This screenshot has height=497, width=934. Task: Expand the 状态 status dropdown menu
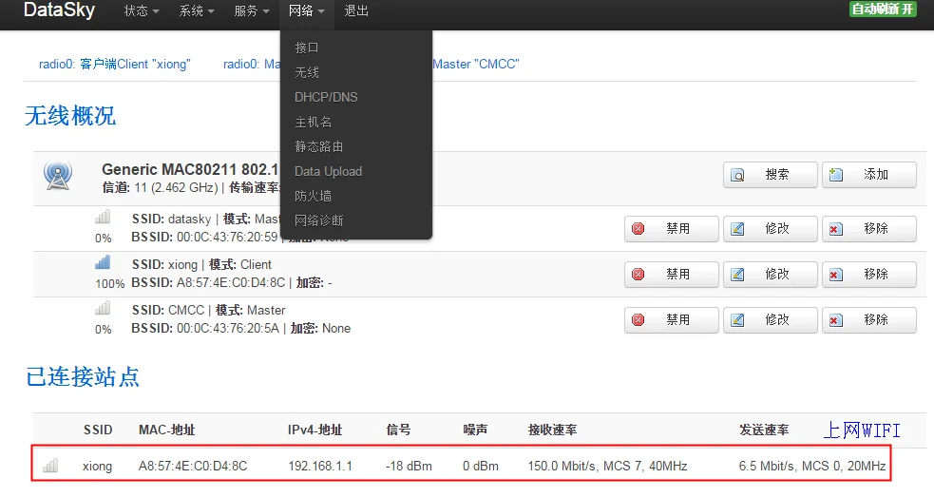click(142, 11)
